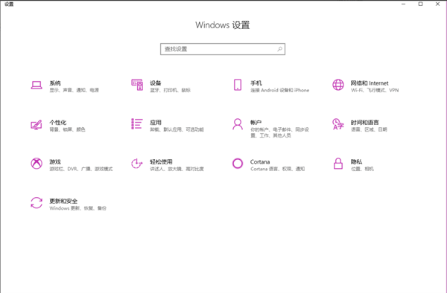Select the 隐私 padlock icon

338,164
